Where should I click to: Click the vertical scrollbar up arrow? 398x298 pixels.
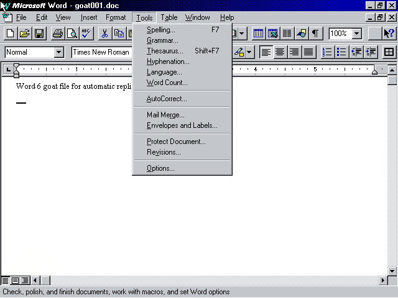coord(392,70)
